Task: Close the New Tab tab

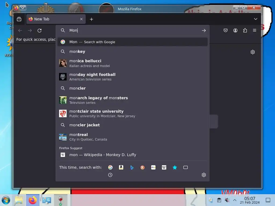Action: [81, 19]
